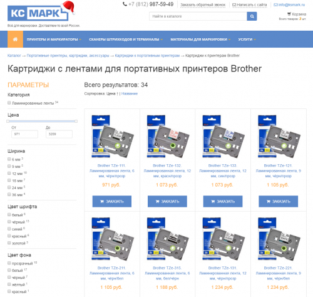
Task: Click the phone handset icon
Action: (x=125, y=4)
